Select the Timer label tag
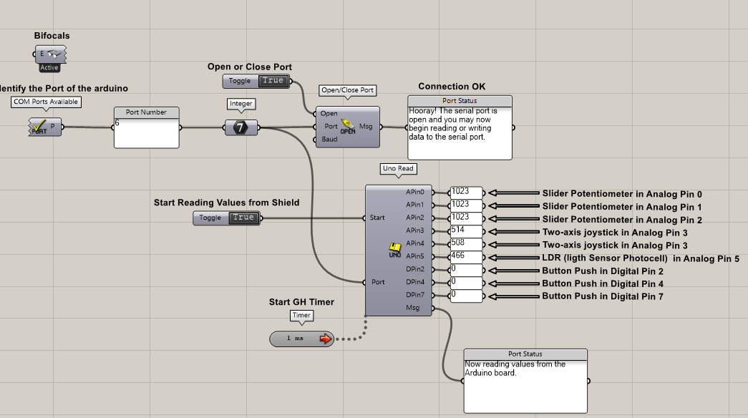Viewport: 748px width, 418px height. 301,316
